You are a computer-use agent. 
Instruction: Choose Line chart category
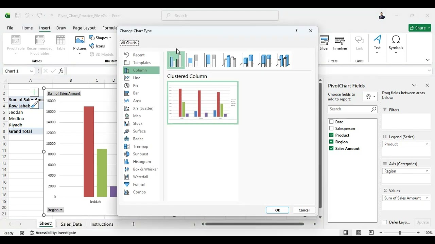pos(141,78)
